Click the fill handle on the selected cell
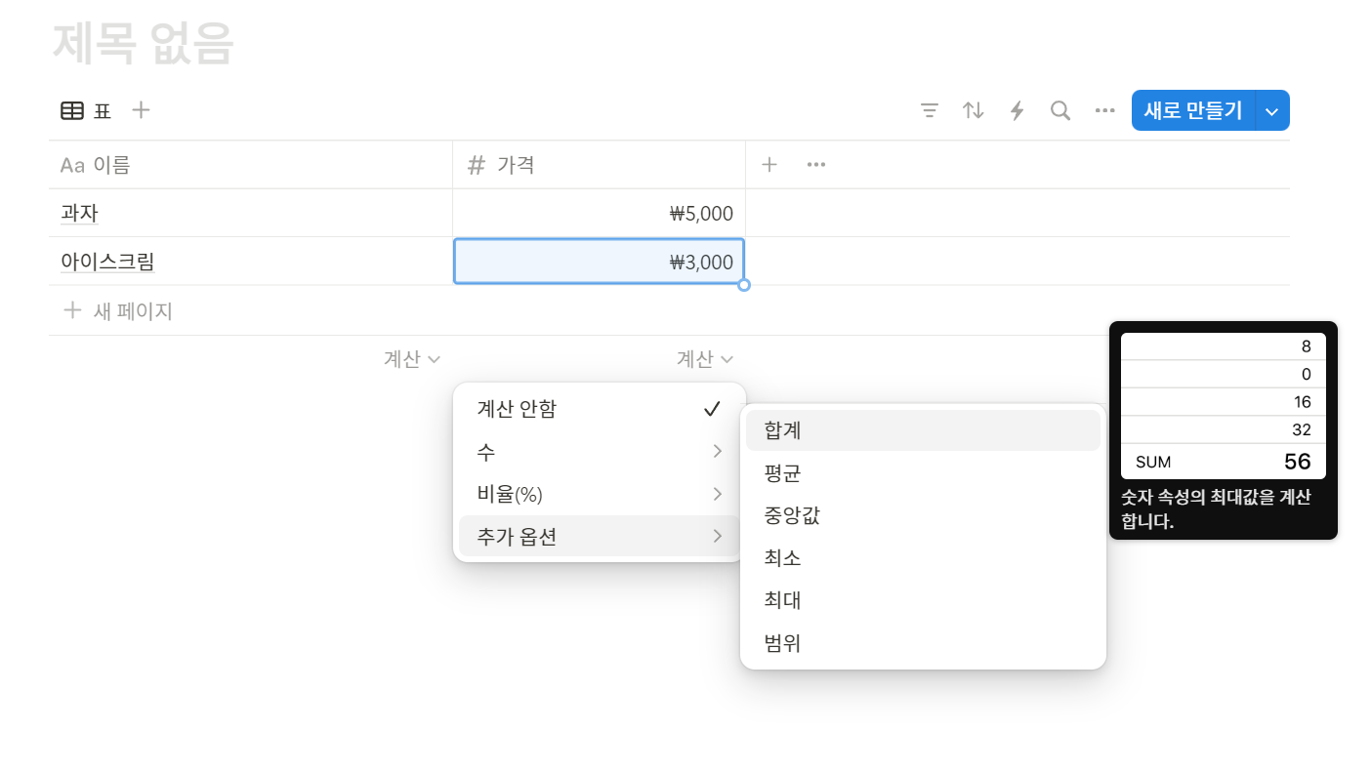Image resolution: width=1371 pixels, height=772 pixels. (x=744, y=285)
